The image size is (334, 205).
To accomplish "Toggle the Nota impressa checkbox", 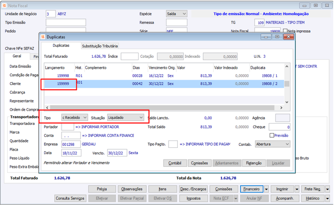I will click(286, 31).
